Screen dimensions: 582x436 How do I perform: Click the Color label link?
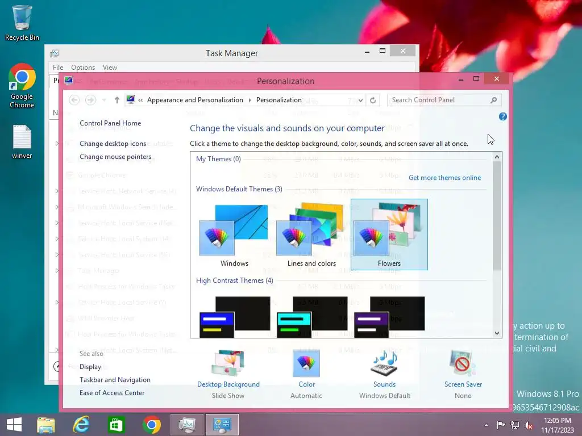coord(306,384)
